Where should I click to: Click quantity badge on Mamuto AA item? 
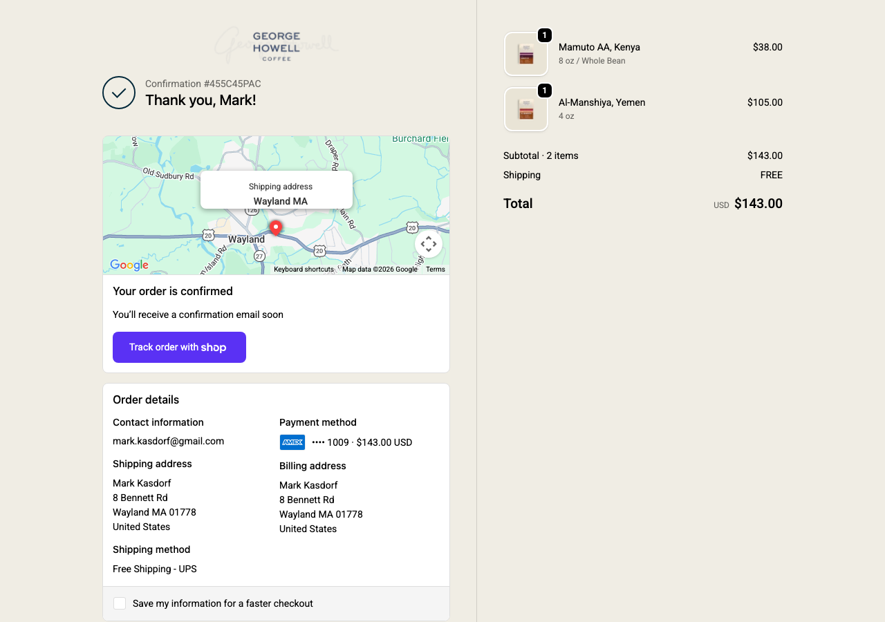(545, 35)
